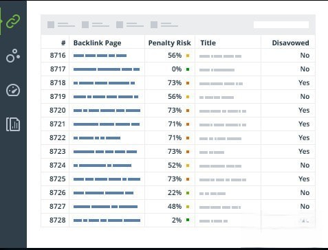Click green risk indicator in row 8717
The height and width of the screenshot is (250, 328).
point(188,69)
